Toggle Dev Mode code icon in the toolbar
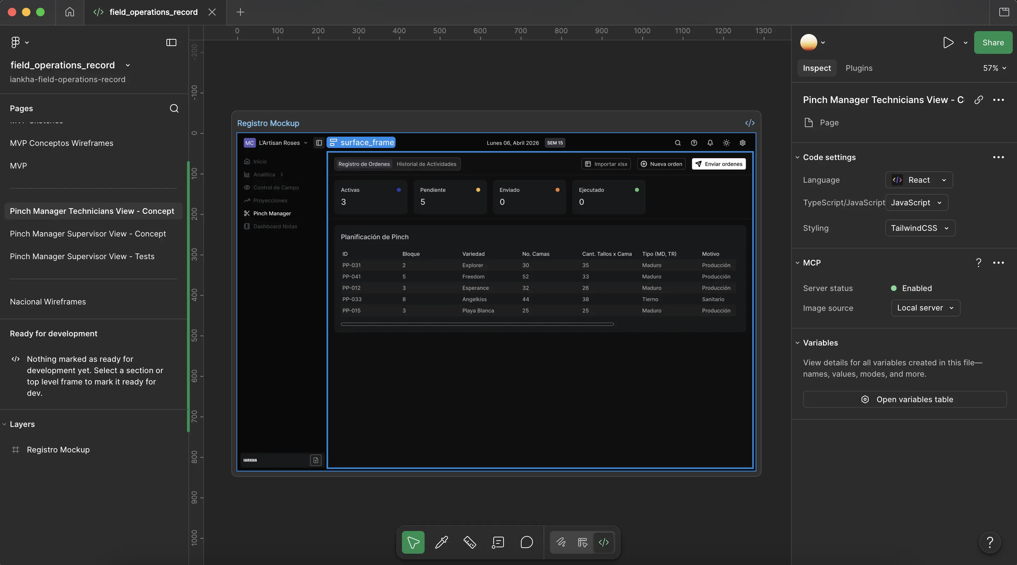Viewport: 1017px width, 565px height. click(x=604, y=542)
